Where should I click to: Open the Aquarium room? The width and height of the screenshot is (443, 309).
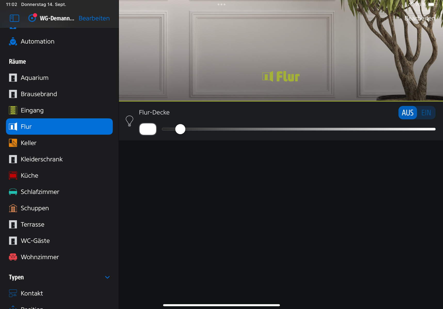click(35, 78)
